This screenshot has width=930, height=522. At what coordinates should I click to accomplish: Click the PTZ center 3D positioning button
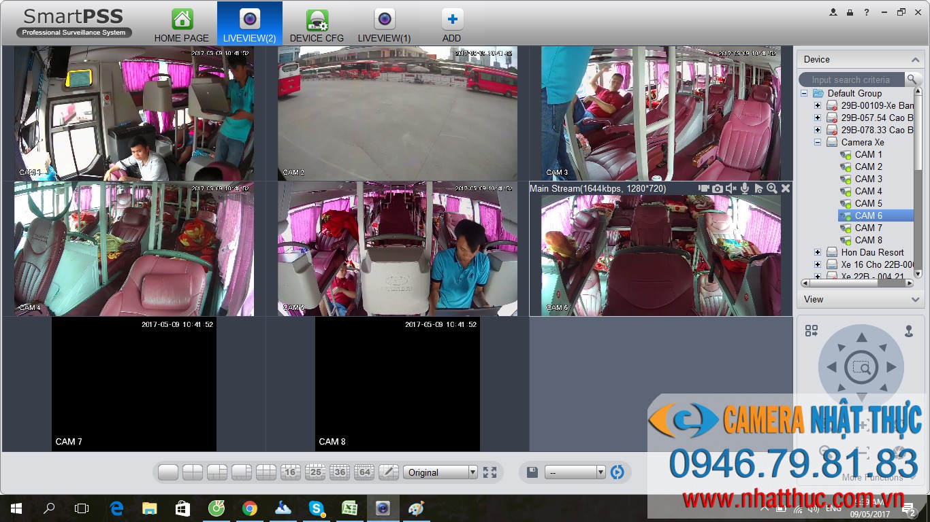tap(861, 368)
